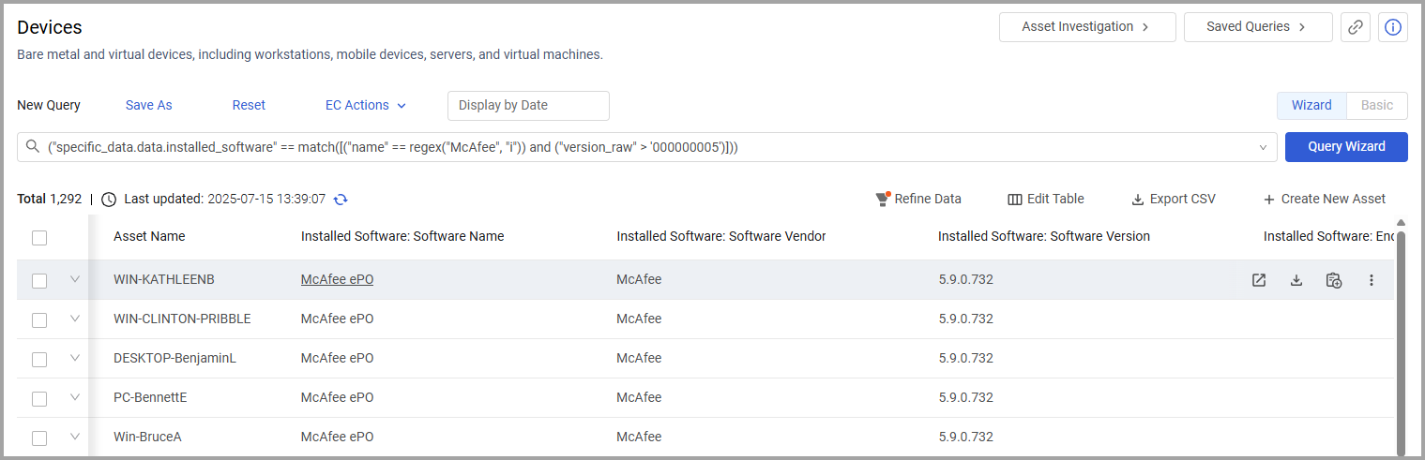Click the Total 1,292 count
The image size is (1425, 460).
(x=50, y=199)
